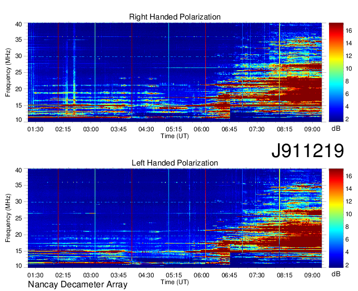
Task: Click the "Nancay Decameter Array" caption
Action: (x=77, y=285)
